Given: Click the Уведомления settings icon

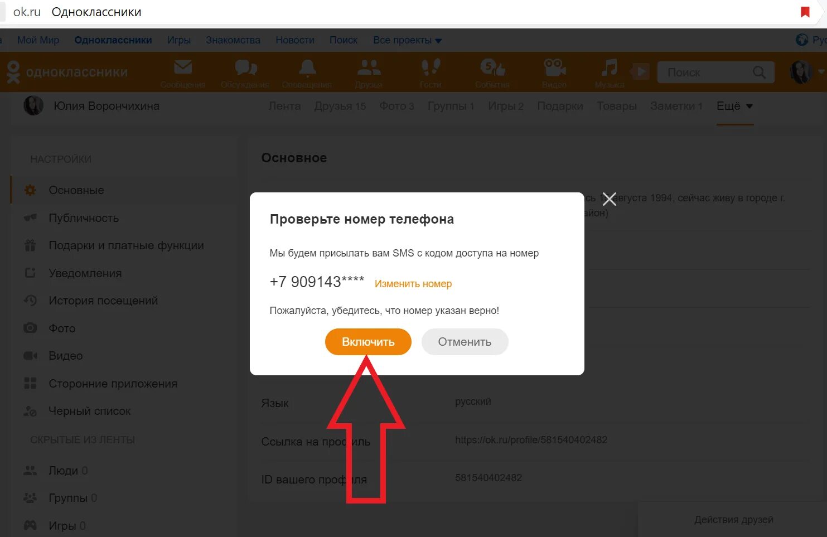Looking at the screenshot, I should click(30, 273).
